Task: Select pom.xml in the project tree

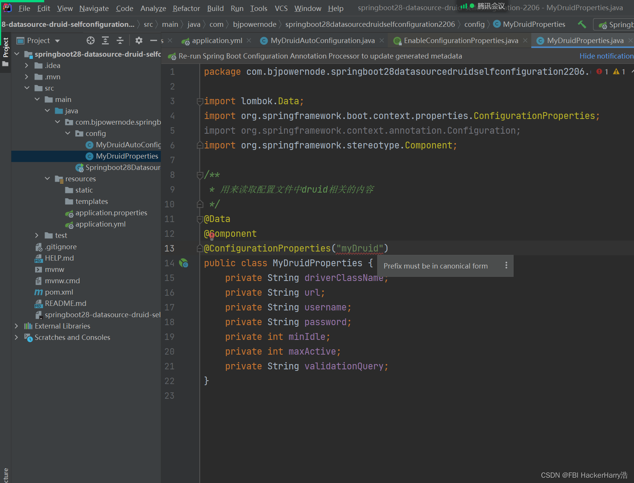Action: 59,292
